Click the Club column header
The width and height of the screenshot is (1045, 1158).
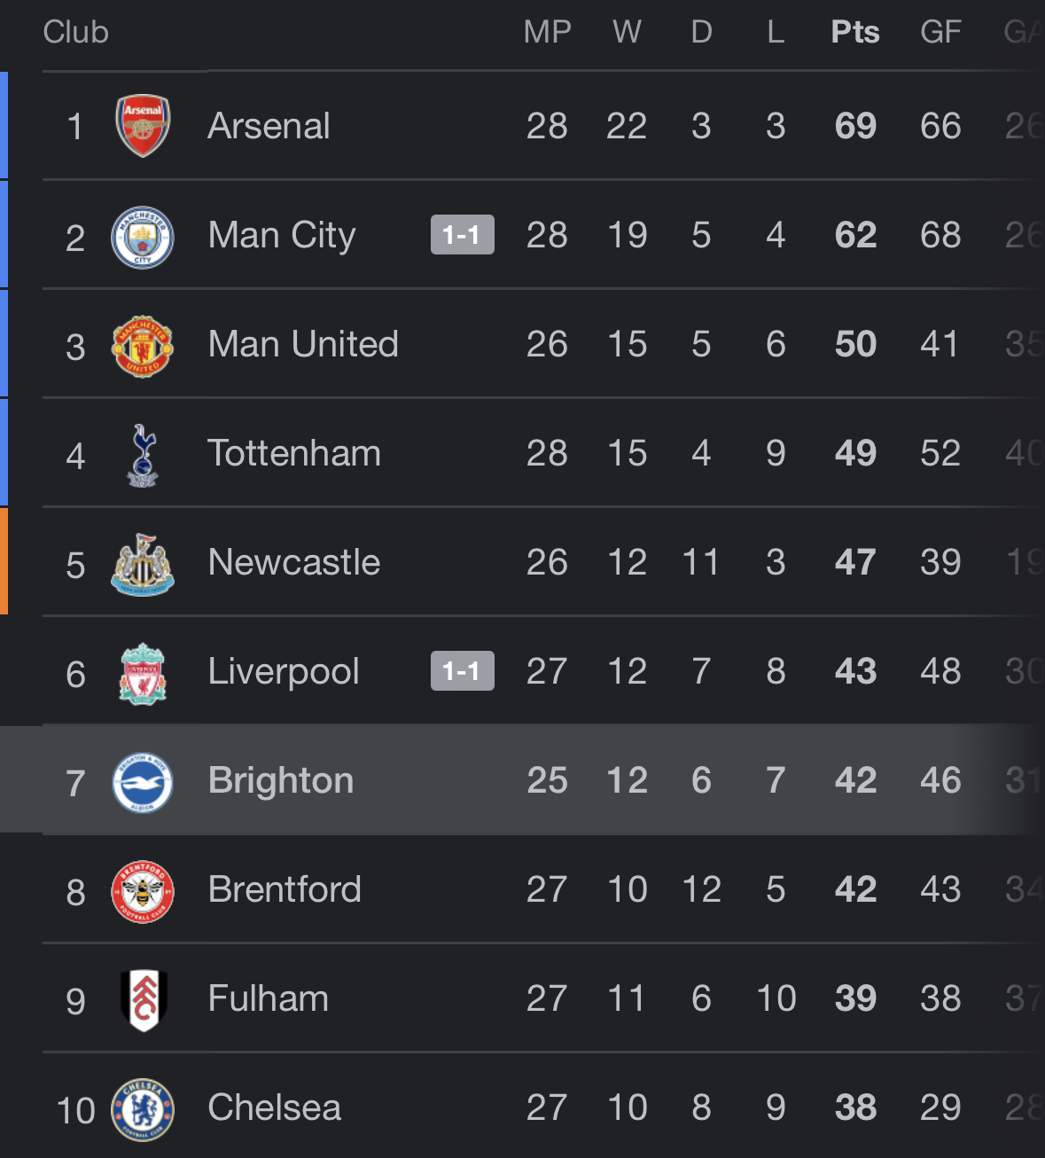75,33
